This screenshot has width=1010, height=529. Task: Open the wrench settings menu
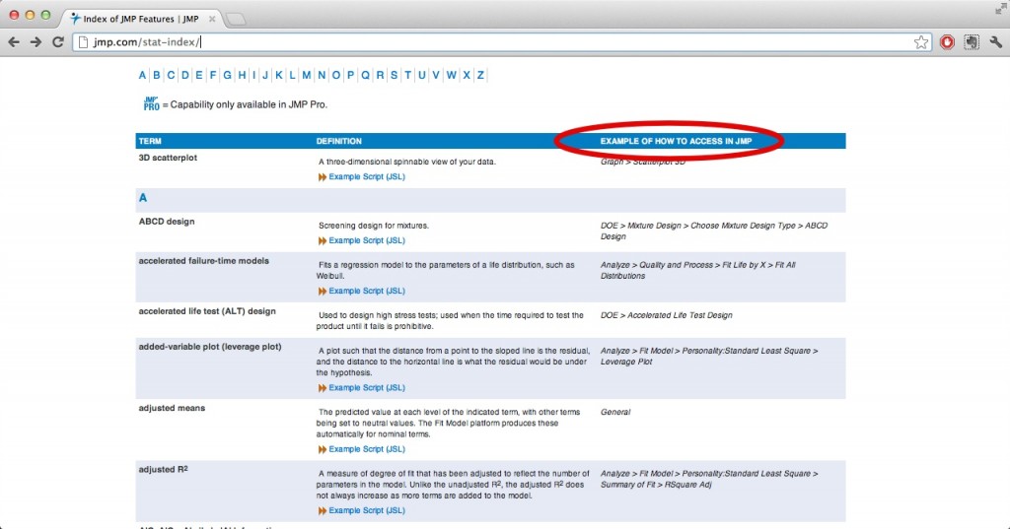[996, 42]
